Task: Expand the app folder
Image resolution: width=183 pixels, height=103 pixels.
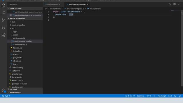Action: (25, 31)
